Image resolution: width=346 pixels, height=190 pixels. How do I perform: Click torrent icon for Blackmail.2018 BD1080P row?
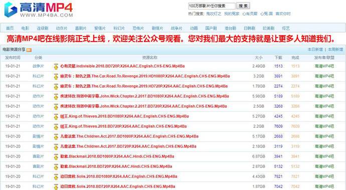pyautogui.click(x=56, y=157)
